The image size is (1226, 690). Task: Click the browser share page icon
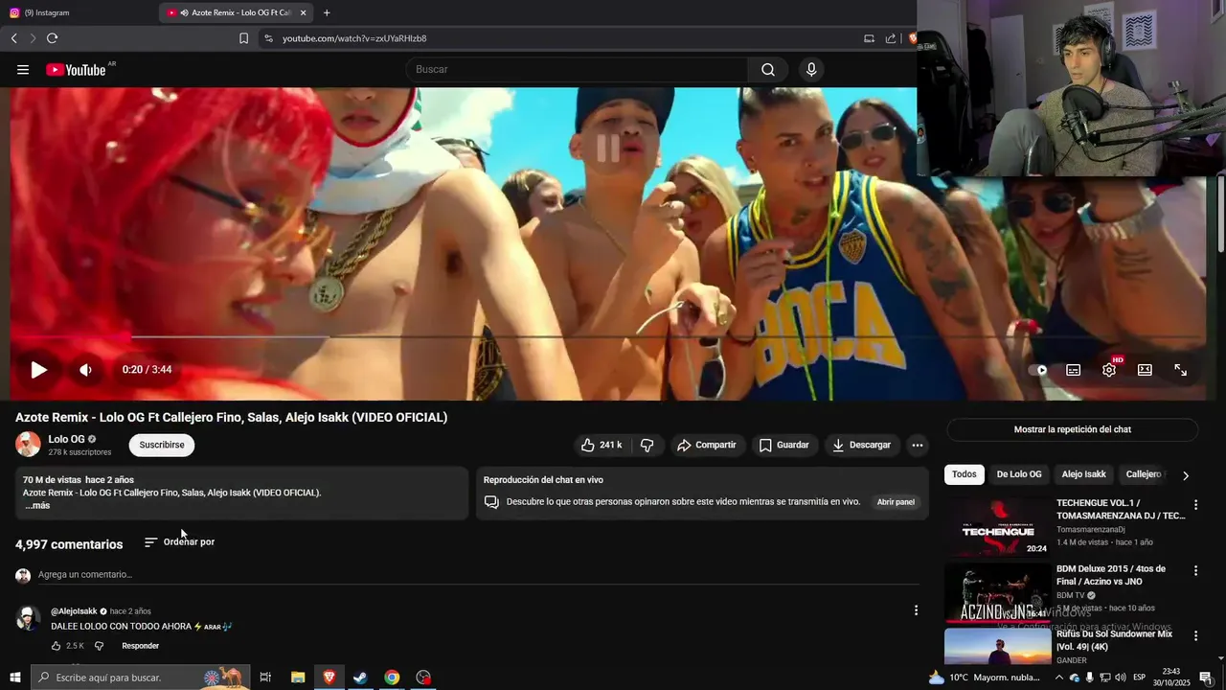(891, 38)
